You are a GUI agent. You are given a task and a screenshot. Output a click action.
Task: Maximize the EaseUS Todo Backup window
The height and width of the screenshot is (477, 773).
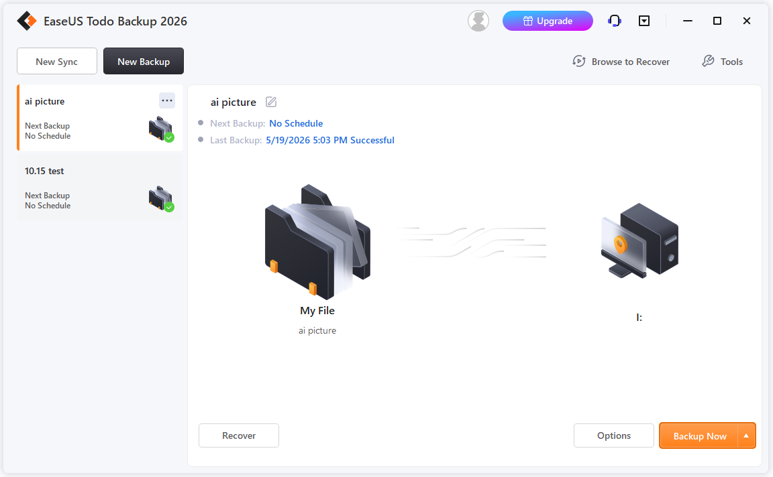point(717,21)
